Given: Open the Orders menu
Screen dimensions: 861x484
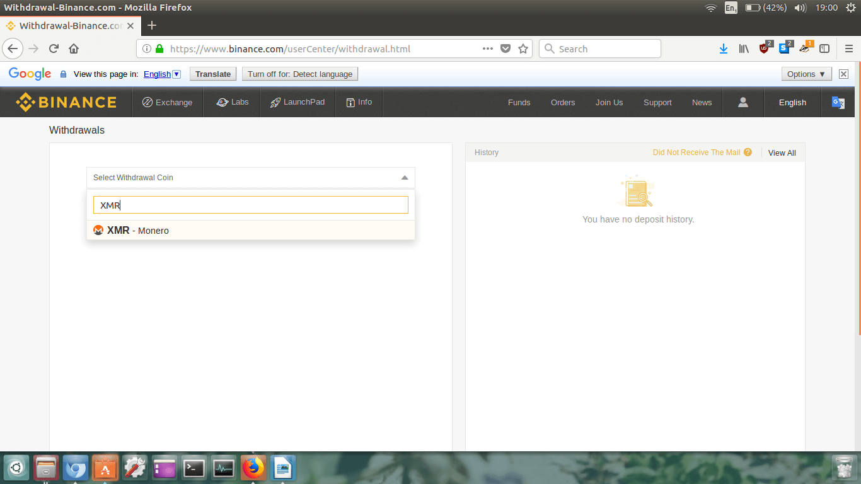Looking at the screenshot, I should tap(563, 103).
